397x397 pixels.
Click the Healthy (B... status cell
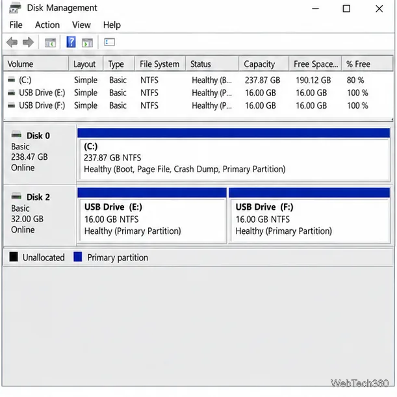212,81
